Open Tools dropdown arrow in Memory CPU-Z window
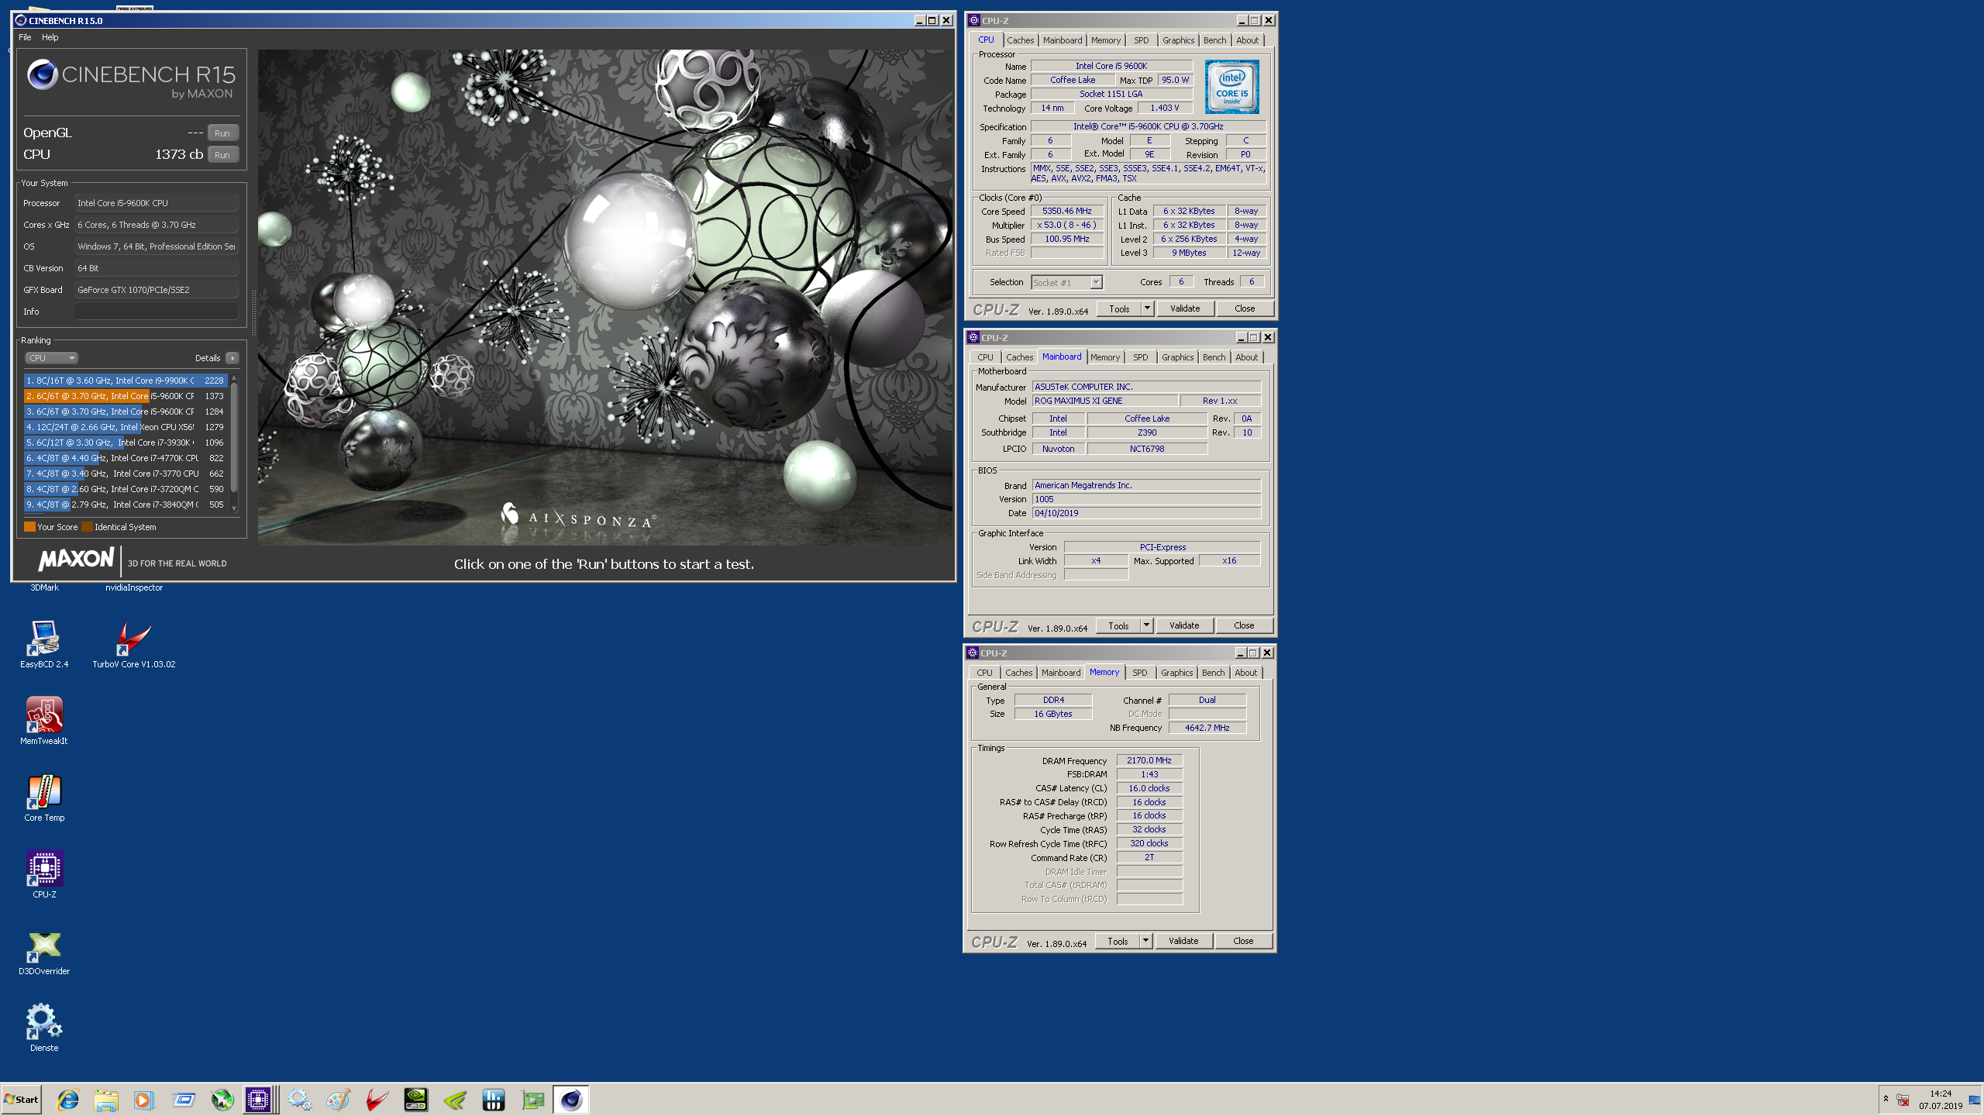Image resolution: width=1984 pixels, height=1116 pixels. coord(1145,941)
